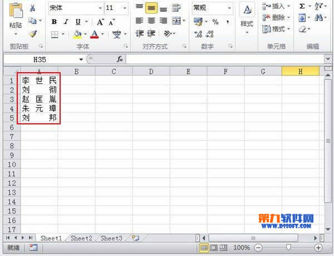Click the 格式 format cells button
This screenshot has width=334, height=256.
click(276, 29)
